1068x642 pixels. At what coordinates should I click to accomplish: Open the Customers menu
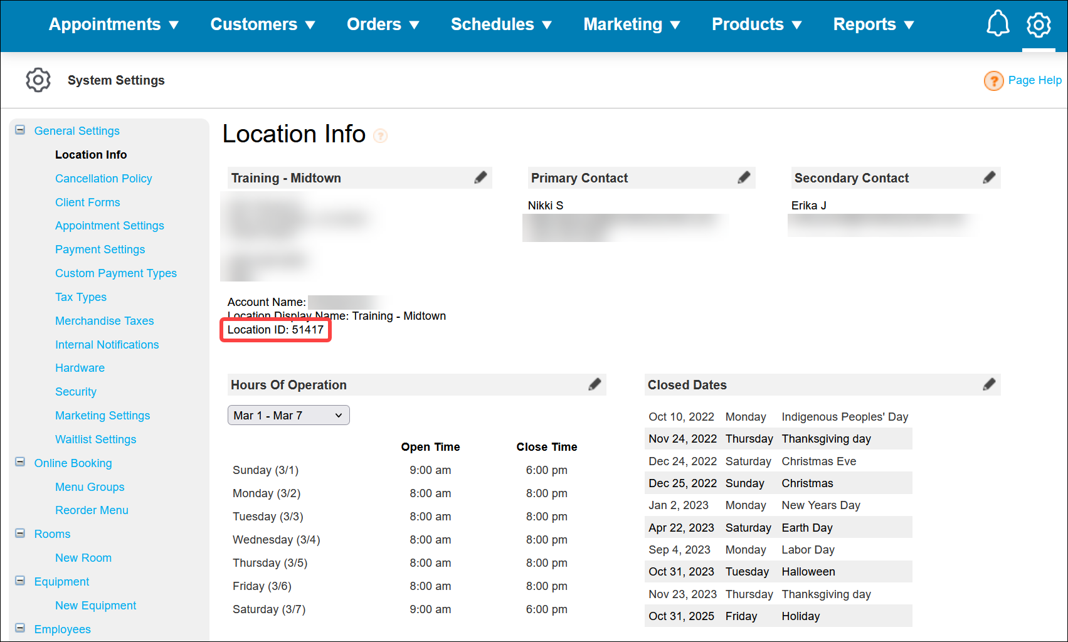point(262,24)
